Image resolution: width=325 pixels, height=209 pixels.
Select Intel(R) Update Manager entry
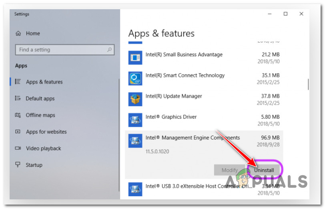tap(204, 99)
